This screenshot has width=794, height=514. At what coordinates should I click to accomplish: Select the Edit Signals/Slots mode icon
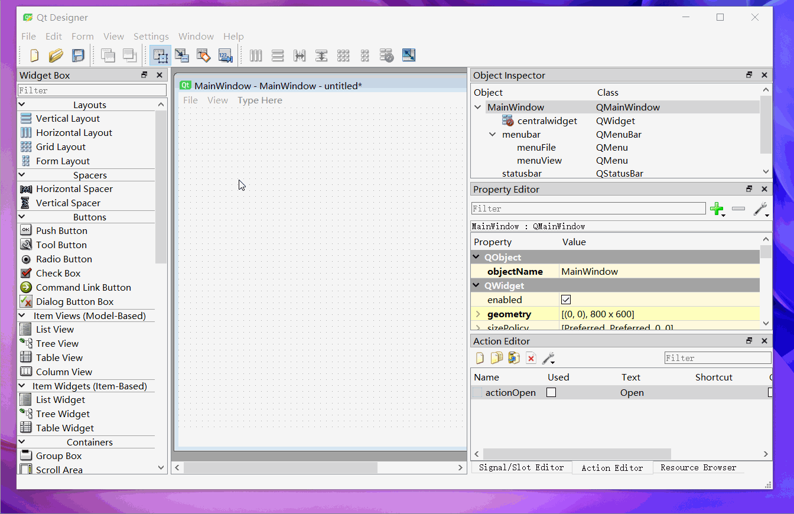click(x=182, y=56)
